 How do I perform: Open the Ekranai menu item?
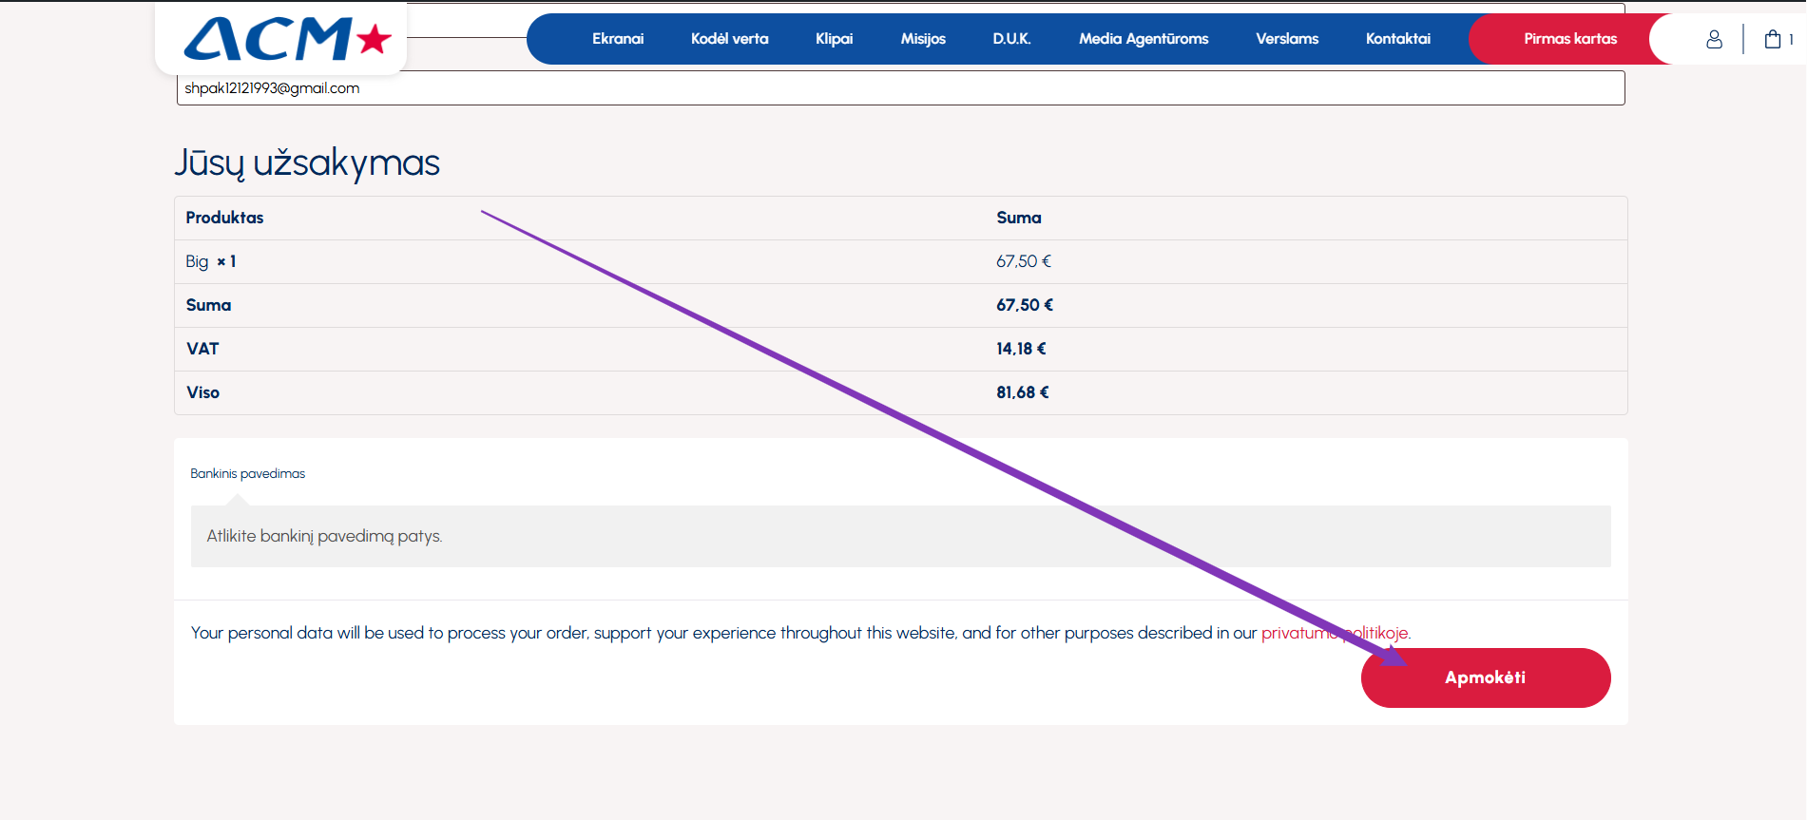click(617, 39)
